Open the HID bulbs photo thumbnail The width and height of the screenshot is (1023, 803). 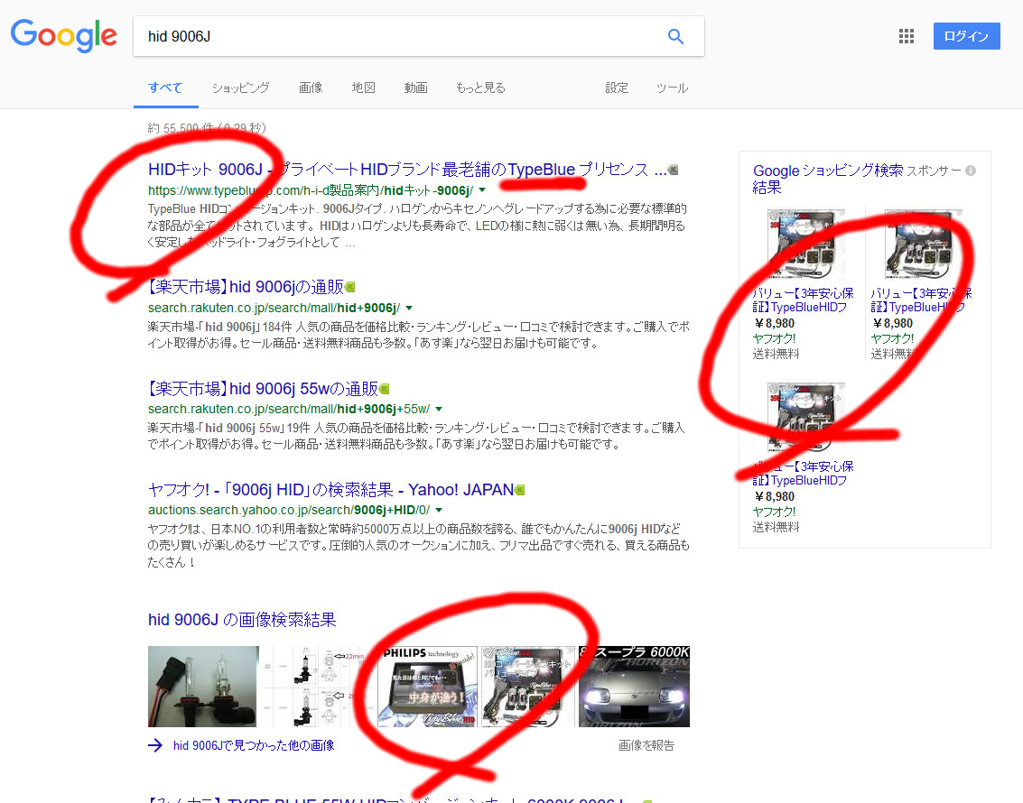coord(203,687)
